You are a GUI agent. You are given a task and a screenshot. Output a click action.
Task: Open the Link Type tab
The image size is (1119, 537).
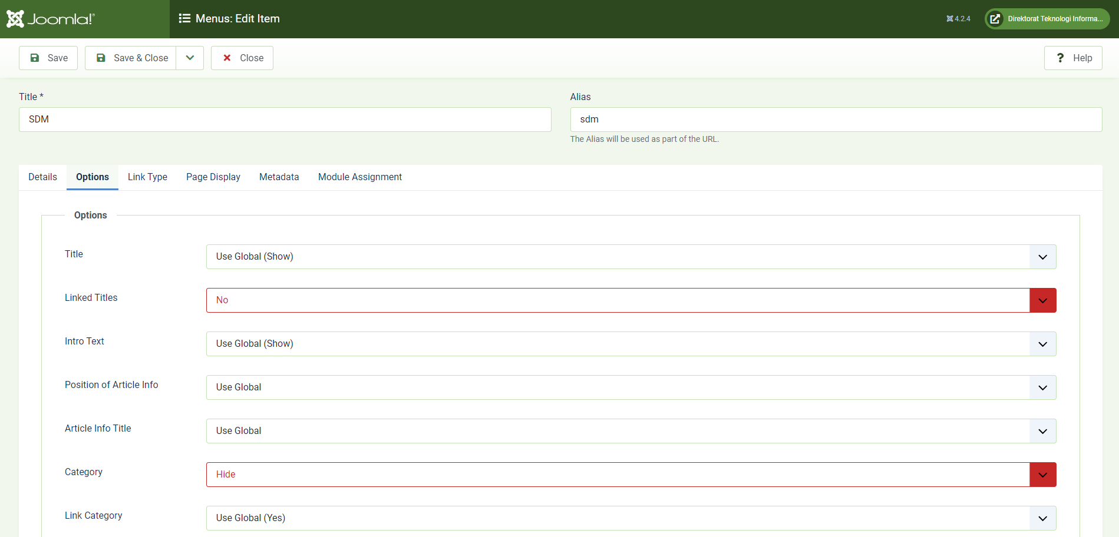click(147, 177)
